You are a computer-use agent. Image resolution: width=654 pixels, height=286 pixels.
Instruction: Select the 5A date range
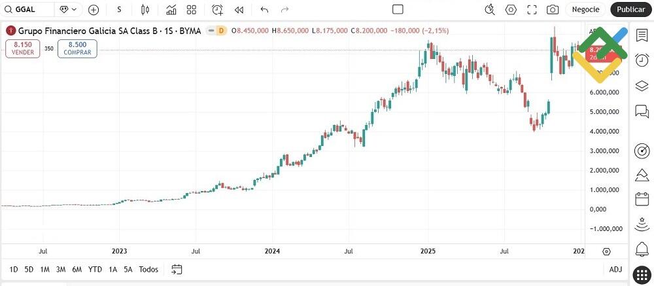[x=128, y=269]
